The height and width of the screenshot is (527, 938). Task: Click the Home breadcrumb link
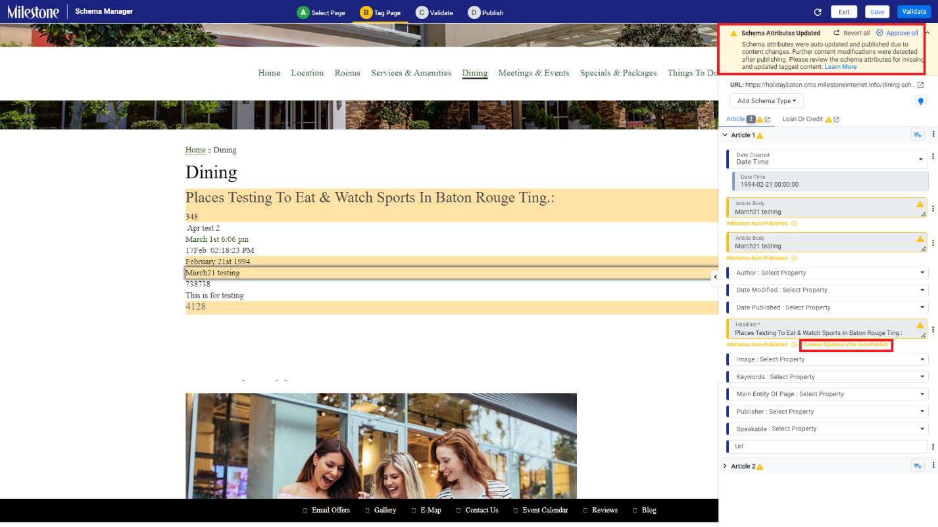pos(195,150)
